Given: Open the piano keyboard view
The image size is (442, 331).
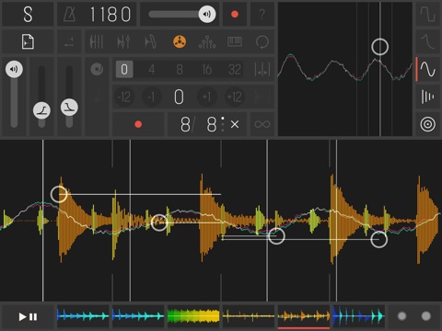Looking at the screenshot, I should click(x=235, y=41).
